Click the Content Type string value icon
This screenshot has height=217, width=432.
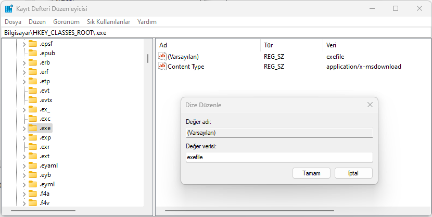point(162,67)
